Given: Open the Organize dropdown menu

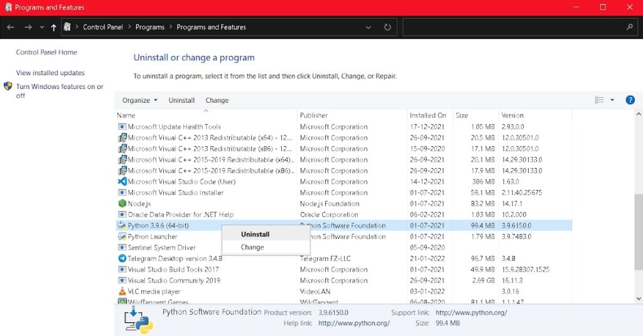Looking at the screenshot, I should point(139,100).
